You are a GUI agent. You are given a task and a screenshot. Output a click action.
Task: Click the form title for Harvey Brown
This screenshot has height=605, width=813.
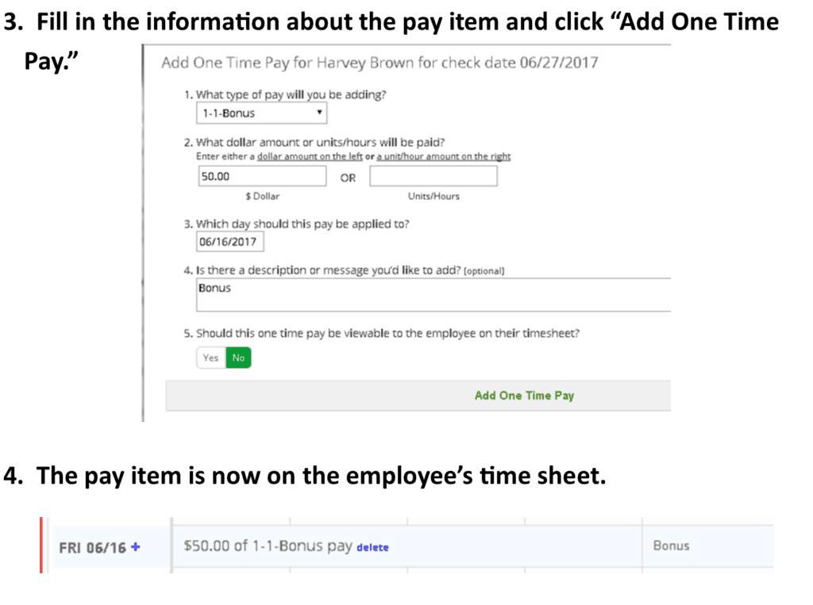click(x=380, y=63)
